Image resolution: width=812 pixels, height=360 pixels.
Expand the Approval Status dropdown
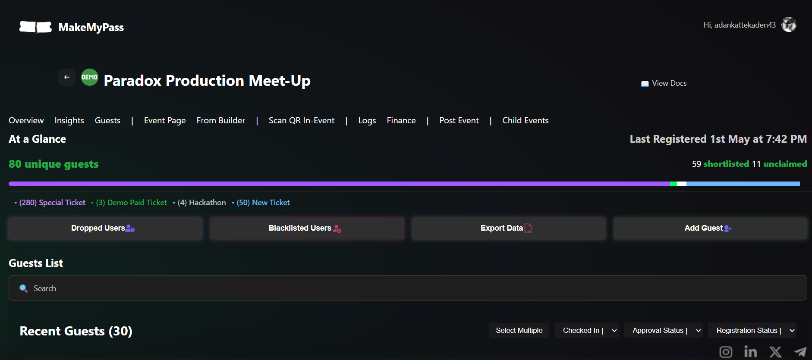[664, 330]
